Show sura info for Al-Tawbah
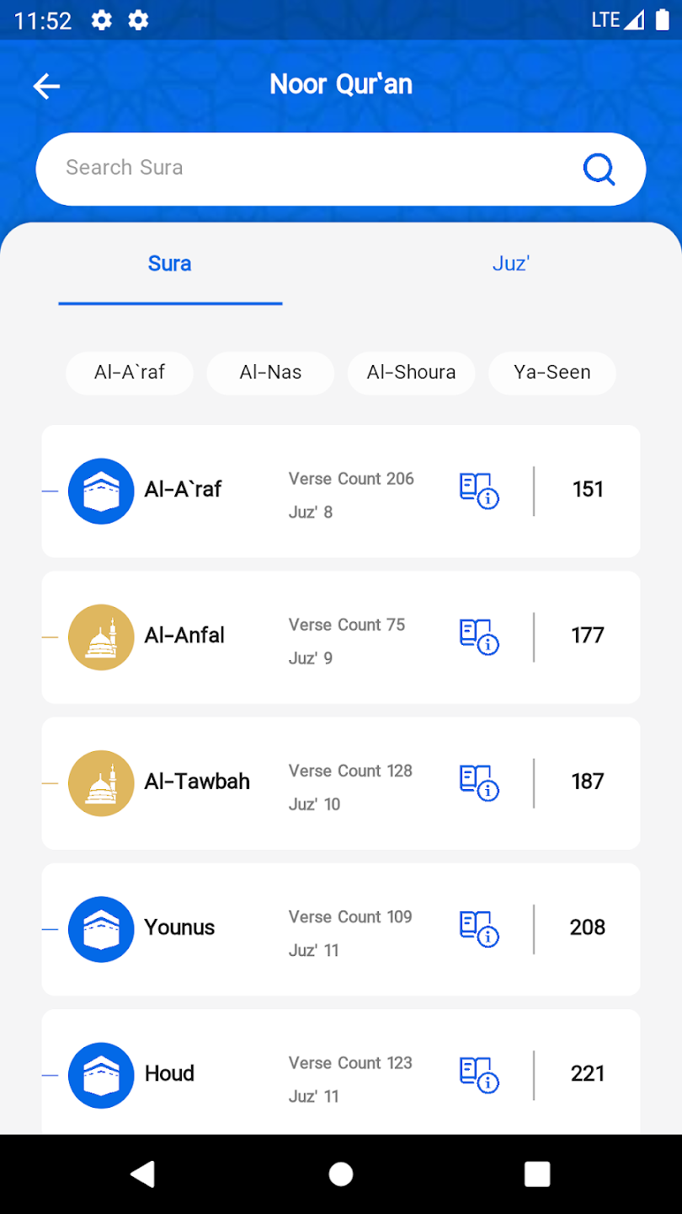The width and height of the screenshot is (682, 1214). pyautogui.click(x=479, y=782)
